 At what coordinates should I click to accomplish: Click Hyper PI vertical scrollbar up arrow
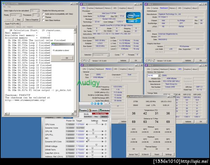point(75,30)
